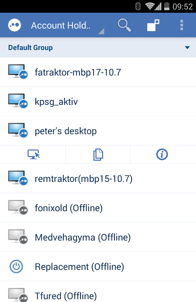Tap the kpsg_aktiv computer icon
This screenshot has width=196, height=302.
click(18, 101)
